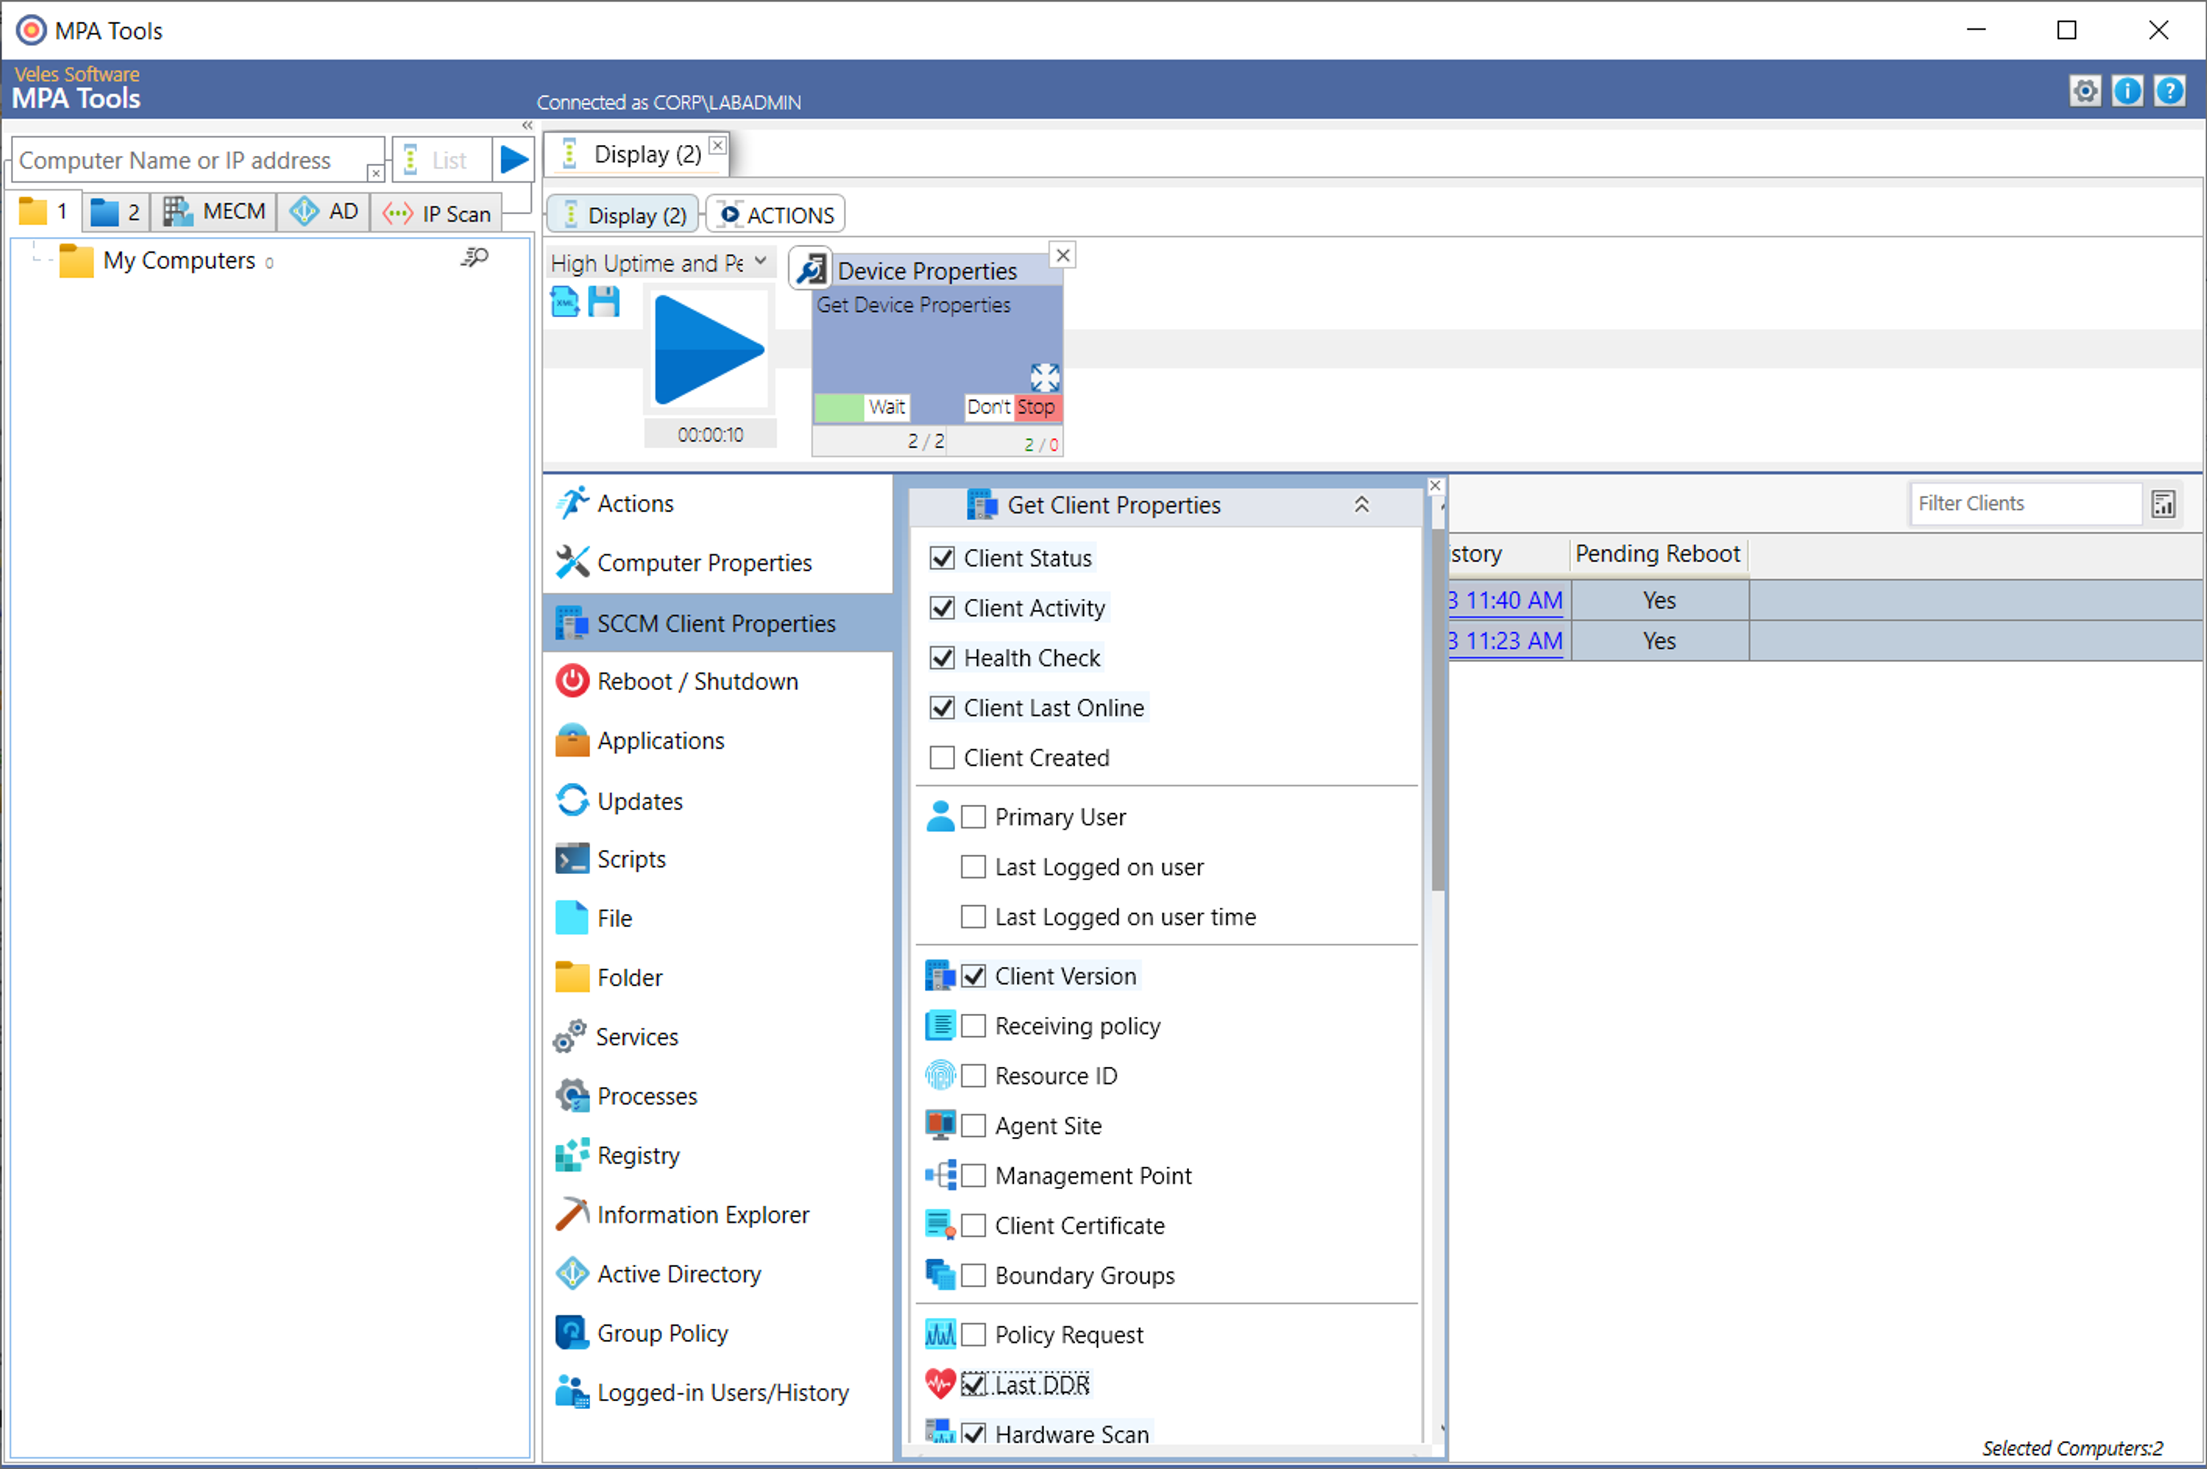Open the File category
Viewport: 2207px width, 1469px height.
pyautogui.click(x=717, y=918)
